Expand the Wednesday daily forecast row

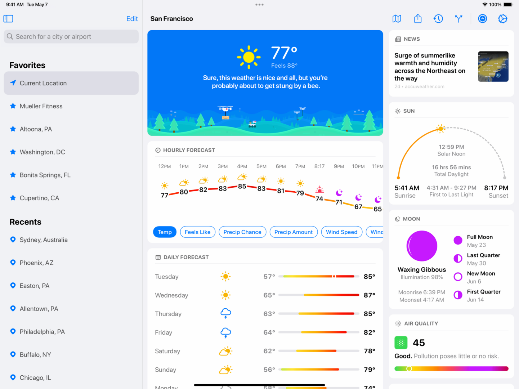(x=265, y=295)
